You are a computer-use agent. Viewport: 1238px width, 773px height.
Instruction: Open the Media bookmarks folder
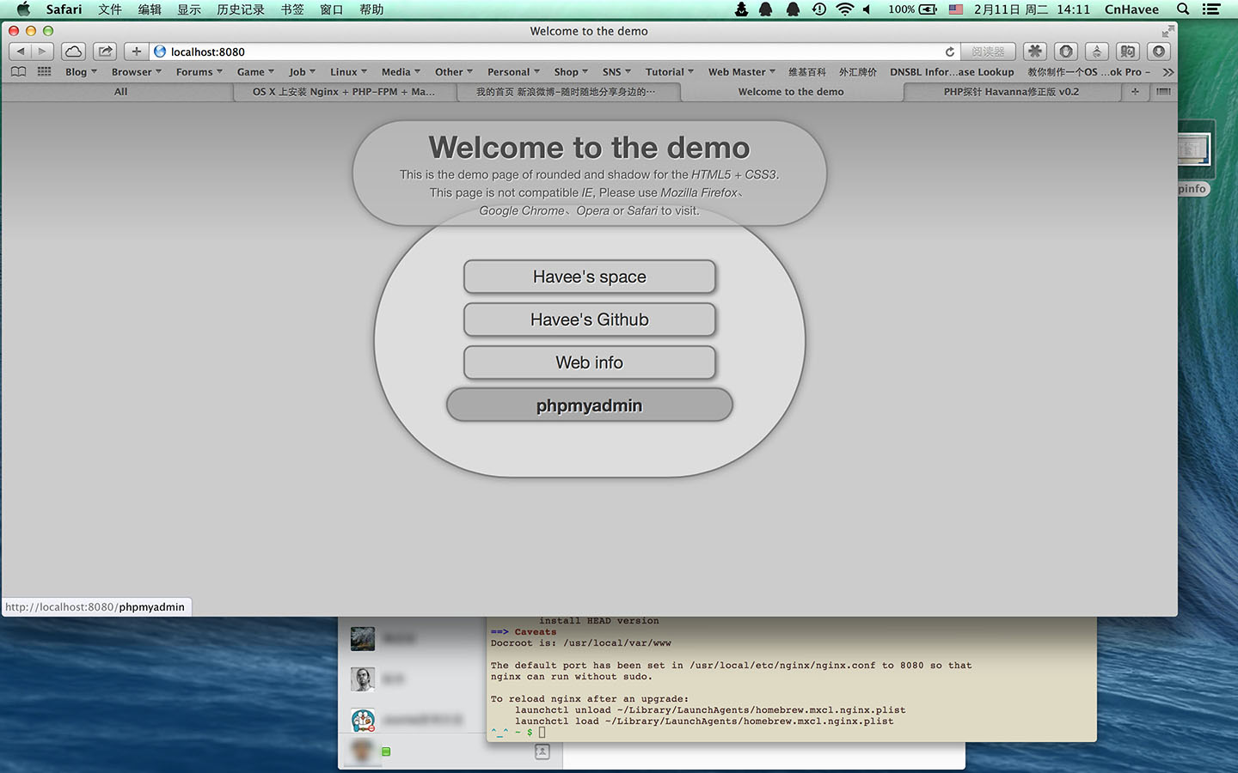click(401, 72)
